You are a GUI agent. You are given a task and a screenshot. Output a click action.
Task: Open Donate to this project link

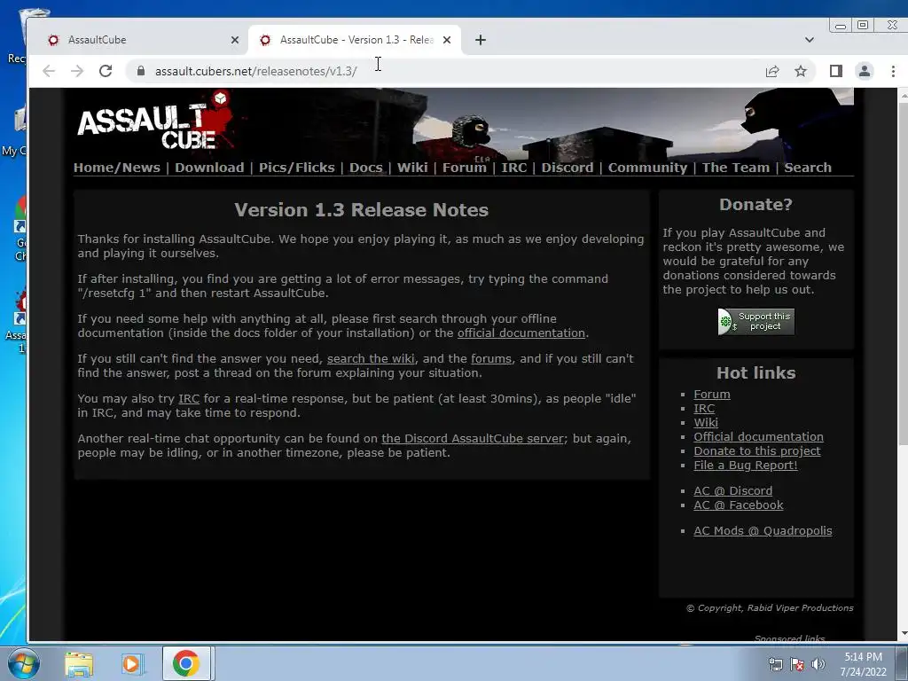(757, 451)
